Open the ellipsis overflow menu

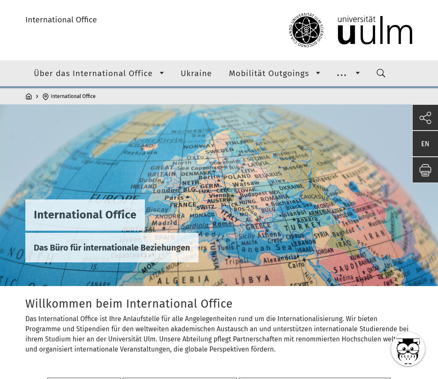click(341, 74)
